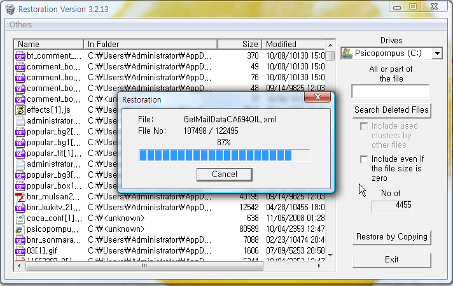Click the GIF icon of bnr_kukitv_21 file
The width and height of the screenshot is (453, 286).
(x=20, y=208)
